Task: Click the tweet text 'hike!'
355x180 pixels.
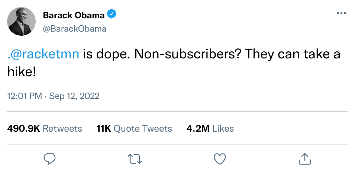Action: point(22,72)
